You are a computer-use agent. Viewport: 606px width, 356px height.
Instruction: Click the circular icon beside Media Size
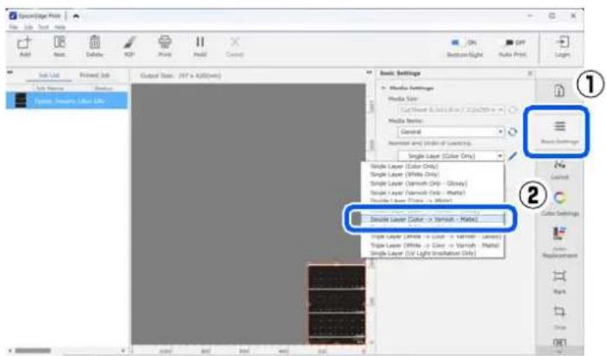[x=513, y=110]
